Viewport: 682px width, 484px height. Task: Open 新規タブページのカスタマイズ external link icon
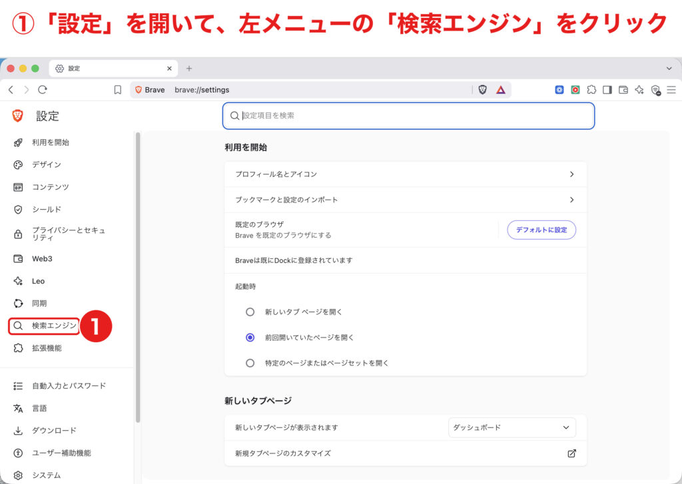coord(571,453)
